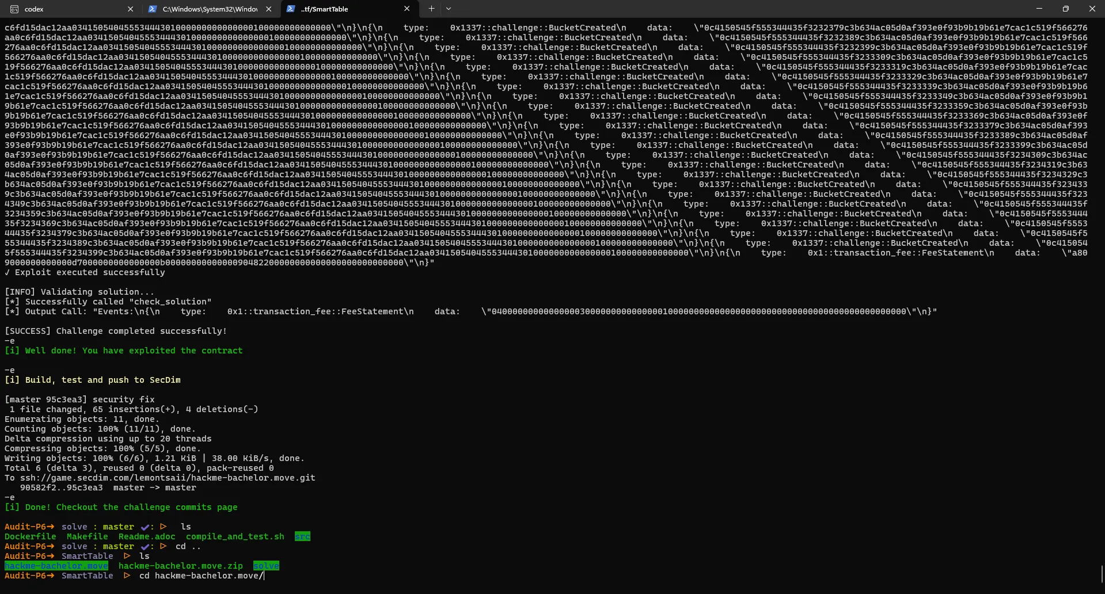The width and height of the screenshot is (1105, 594).
Task: Click the PowerShell icon on the SmartTable tab
Action: (x=291, y=9)
